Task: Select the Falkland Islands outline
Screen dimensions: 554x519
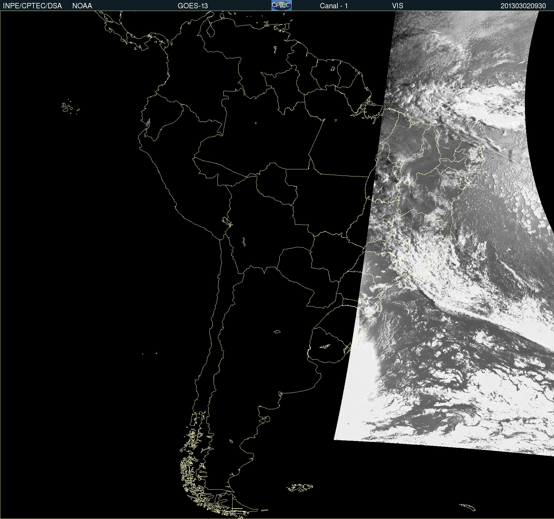Action: [x=300, y=488]
